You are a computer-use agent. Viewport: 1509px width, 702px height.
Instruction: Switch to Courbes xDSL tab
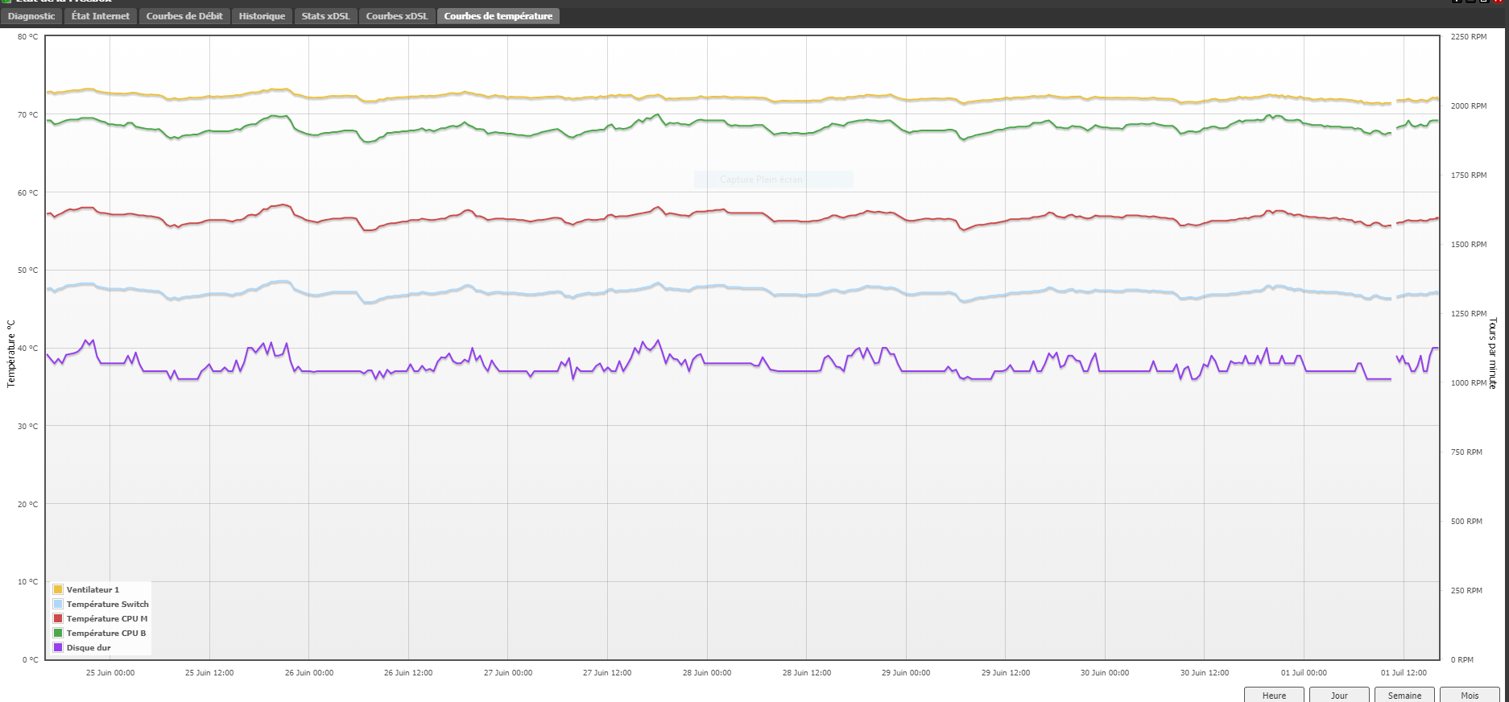(x=397, y=16)
